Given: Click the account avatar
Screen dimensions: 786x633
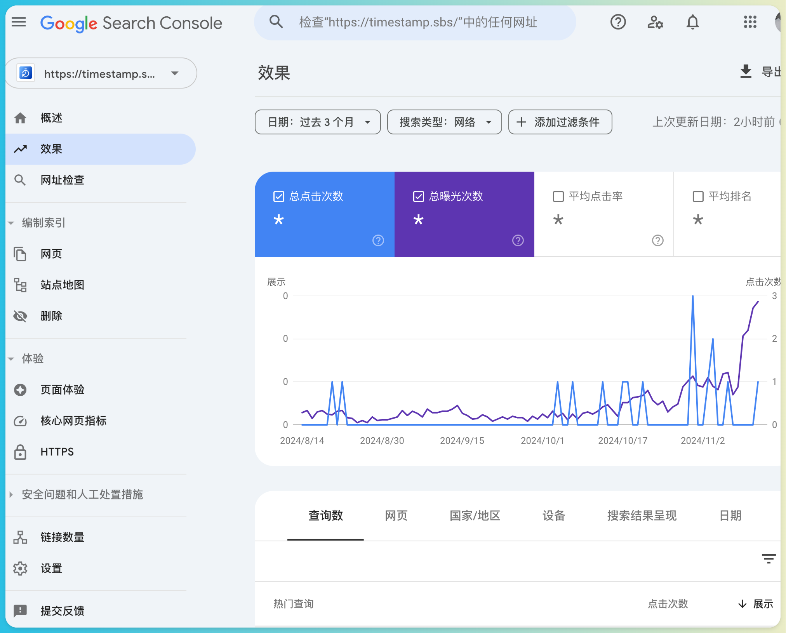Looking at the screenshot, I should (x=777, y=22).
